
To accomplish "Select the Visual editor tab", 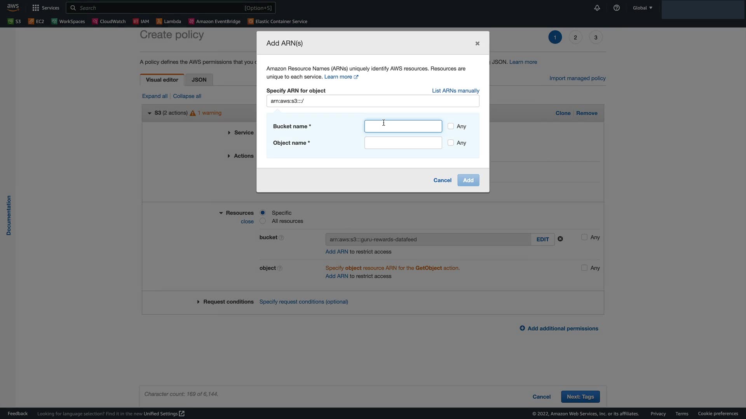I will click(x=162, y=80).
